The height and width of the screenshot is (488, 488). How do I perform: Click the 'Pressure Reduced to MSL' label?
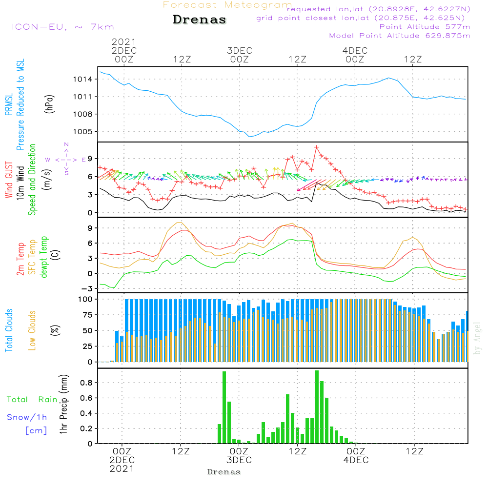pos(20,104)
